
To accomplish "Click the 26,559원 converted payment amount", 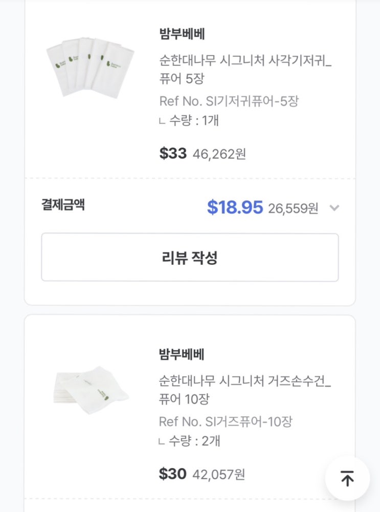I will point(293,208).
